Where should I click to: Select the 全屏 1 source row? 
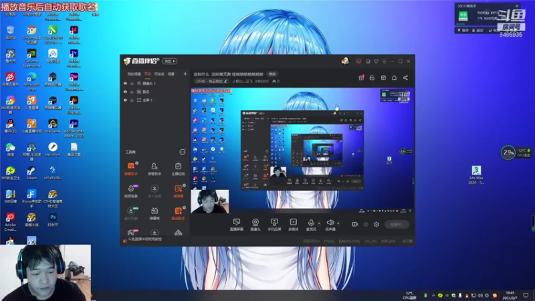coord(155,100)
